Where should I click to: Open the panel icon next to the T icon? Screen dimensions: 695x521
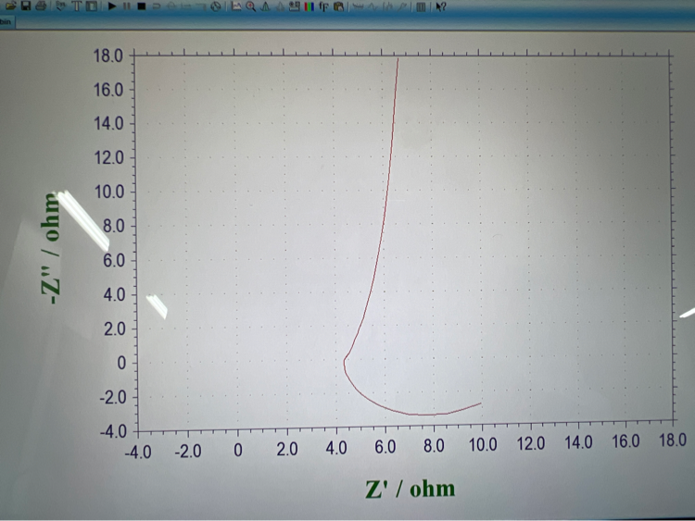(92, 6)
